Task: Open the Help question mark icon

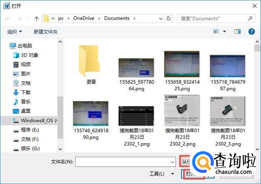Action: point(251,32)
